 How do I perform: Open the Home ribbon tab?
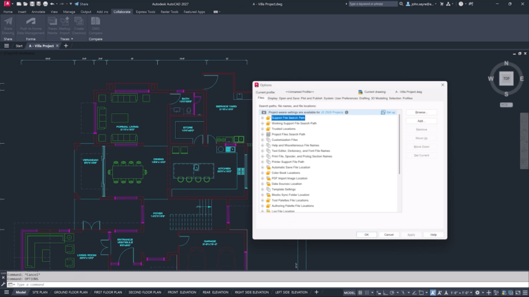coord(8,12)
